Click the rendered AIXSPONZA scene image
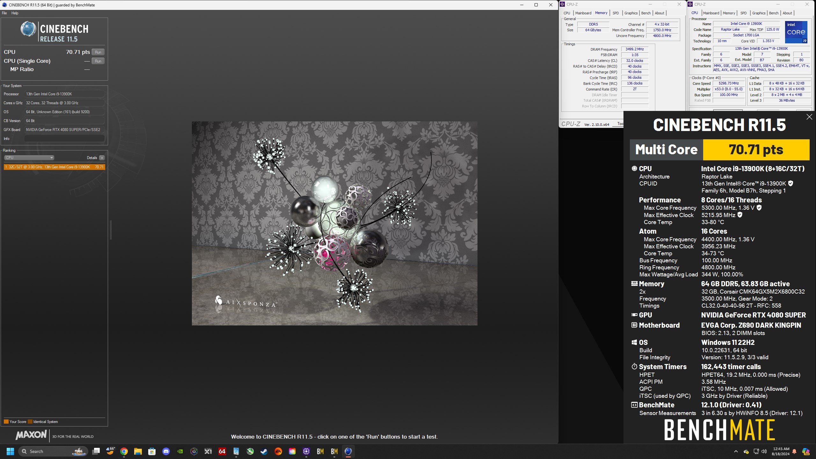Image resolution: width=816 pixels, height=459 pixels. (x=334, y=223)
